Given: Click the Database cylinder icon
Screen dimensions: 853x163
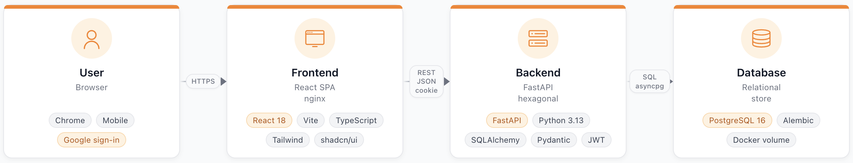Looking at the screenshot, I should [x=761, y=39].
